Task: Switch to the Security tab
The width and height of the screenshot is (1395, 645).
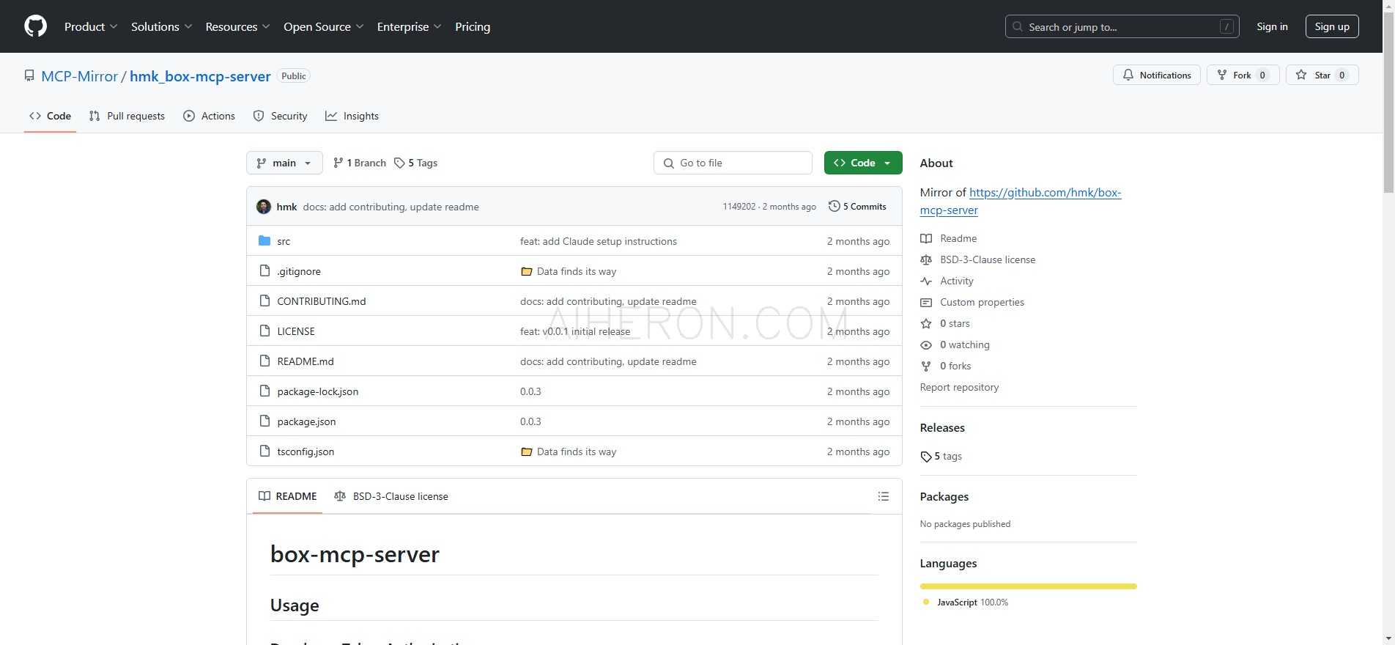Action: pyautogui.click(x=280, y=116)
